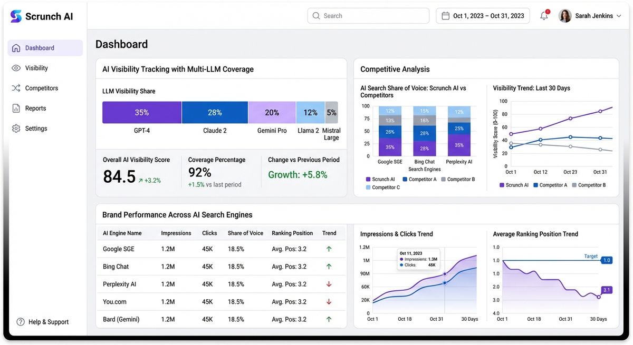Open the Oct 1 – Oct 31 date range selector
Image resolution: width=633 pixels, height=345 pixels.
pyautogui.click(x=483, y=16)
